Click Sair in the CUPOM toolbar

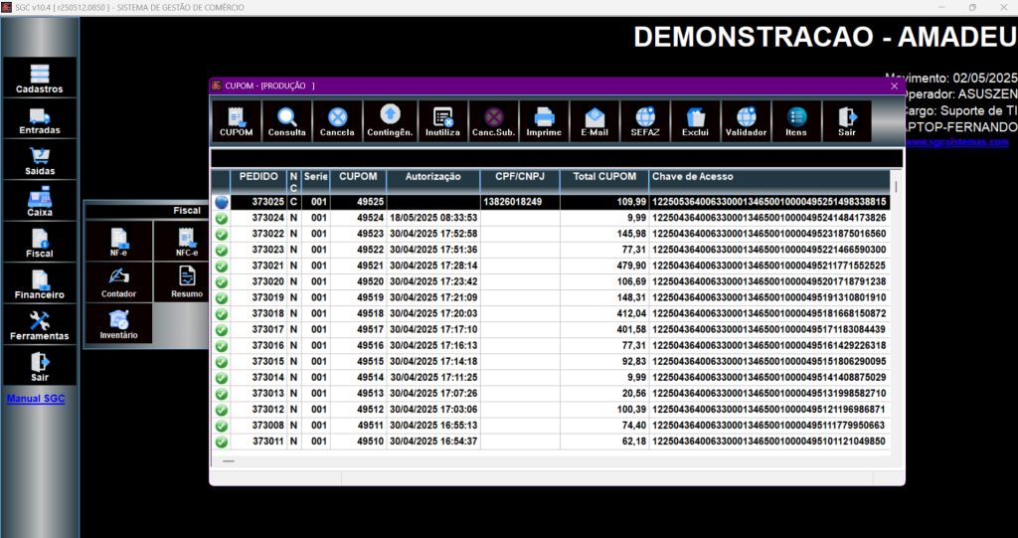tap(847, 121)
